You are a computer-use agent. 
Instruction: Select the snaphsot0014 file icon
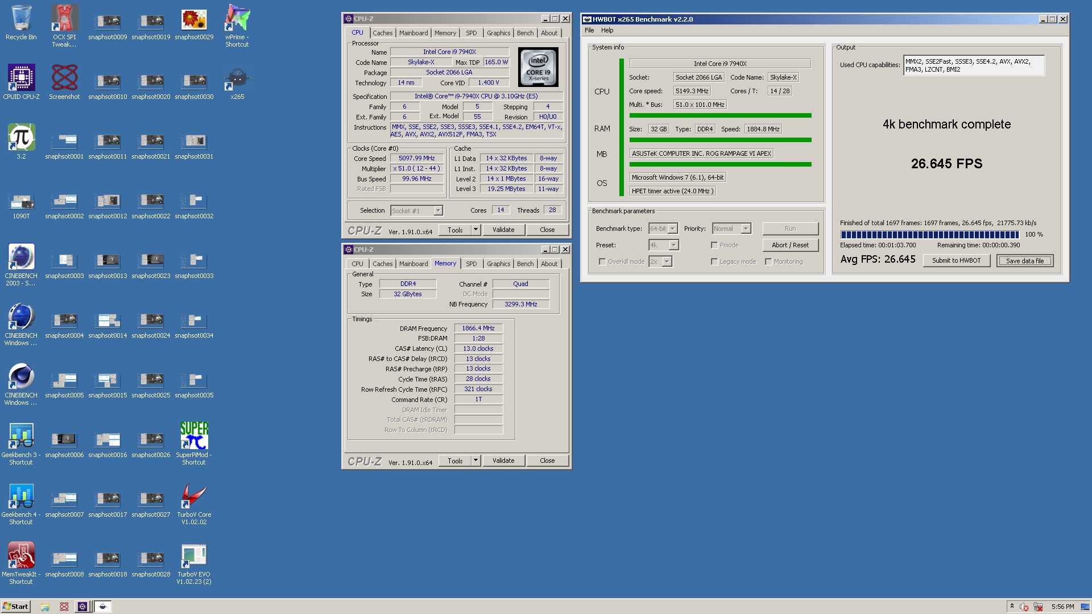point(107,324)
